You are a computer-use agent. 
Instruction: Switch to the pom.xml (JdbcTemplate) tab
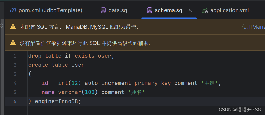click(x=50, y=10)
